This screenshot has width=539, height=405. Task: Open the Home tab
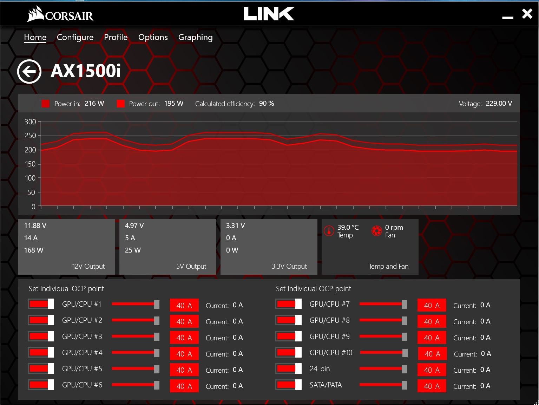pyautogui.click(x=35, y=37)
